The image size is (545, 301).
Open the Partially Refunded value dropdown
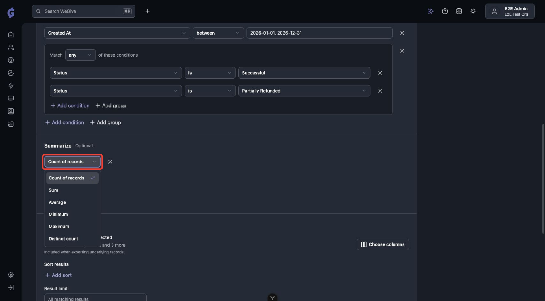coord(304,91)
